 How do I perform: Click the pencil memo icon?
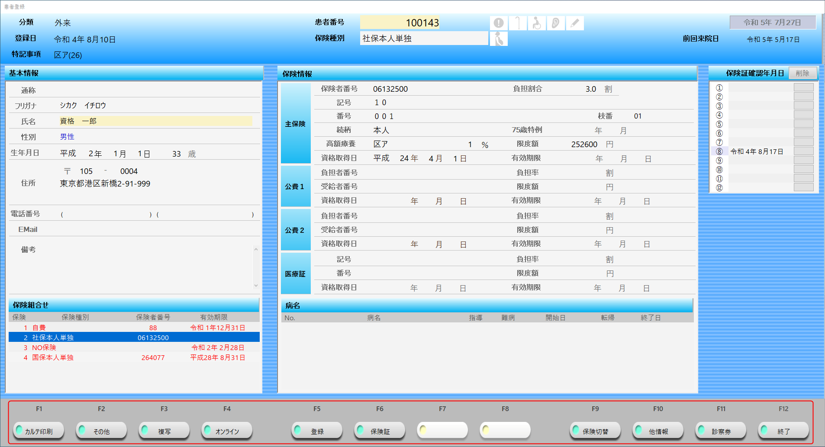(x=575, y=23)
